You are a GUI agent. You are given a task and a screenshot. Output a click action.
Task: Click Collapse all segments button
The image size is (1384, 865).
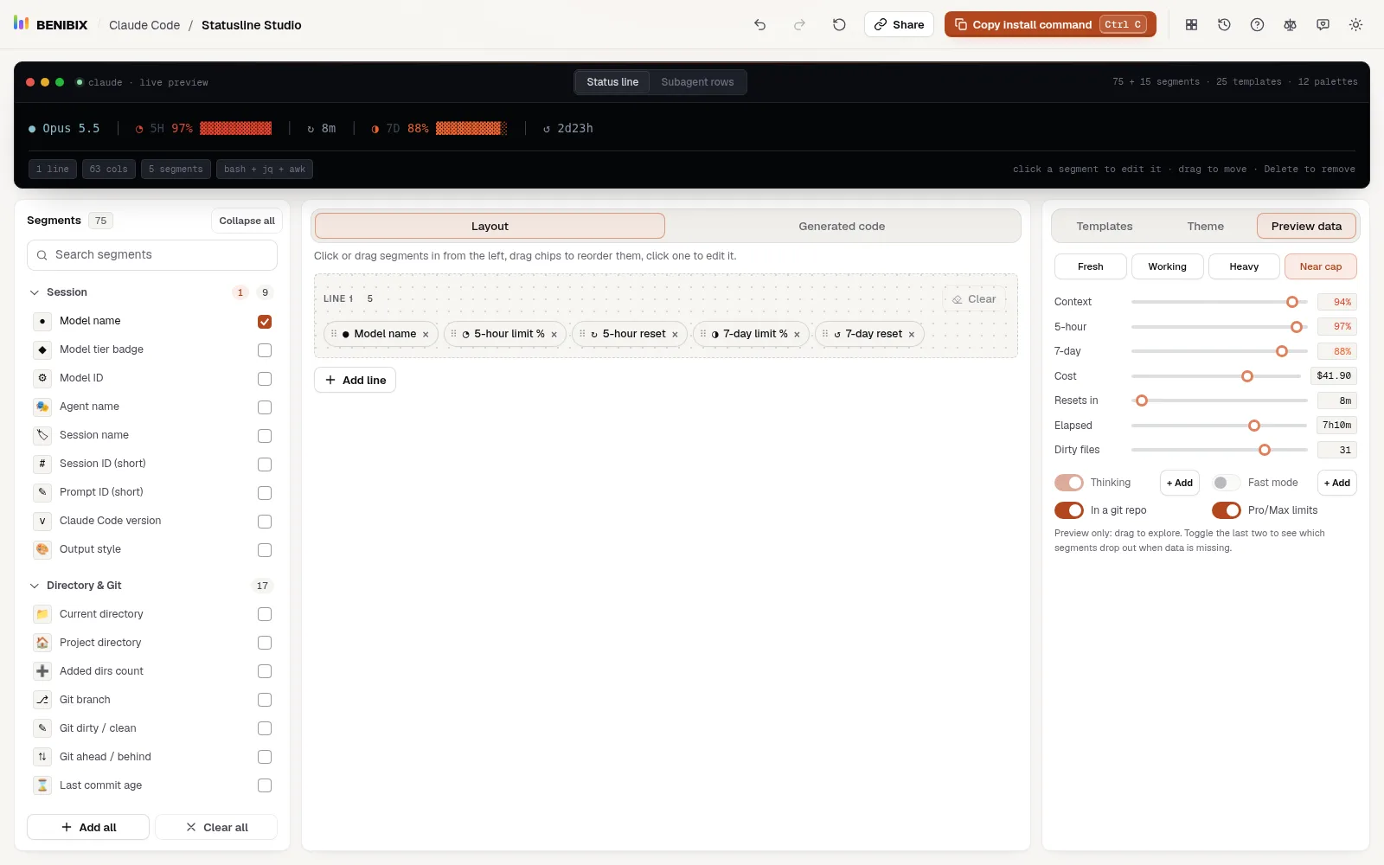(x=247, y=221)
